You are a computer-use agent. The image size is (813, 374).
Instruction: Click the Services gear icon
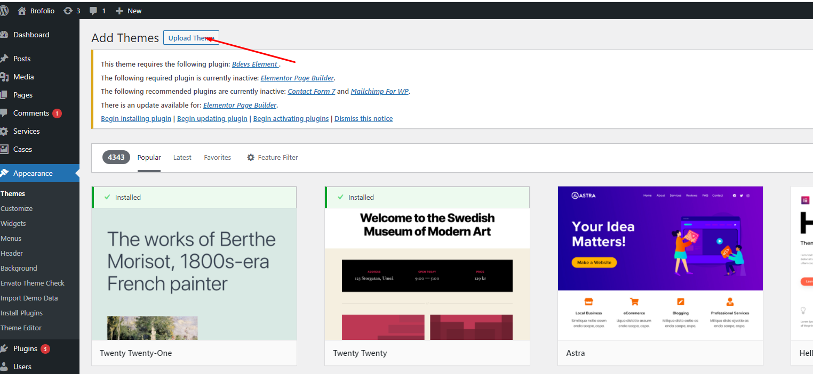coord(4,131)
